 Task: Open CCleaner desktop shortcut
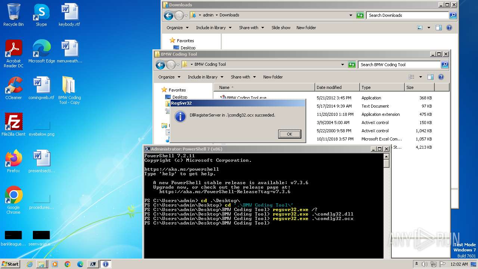(13, 88)
